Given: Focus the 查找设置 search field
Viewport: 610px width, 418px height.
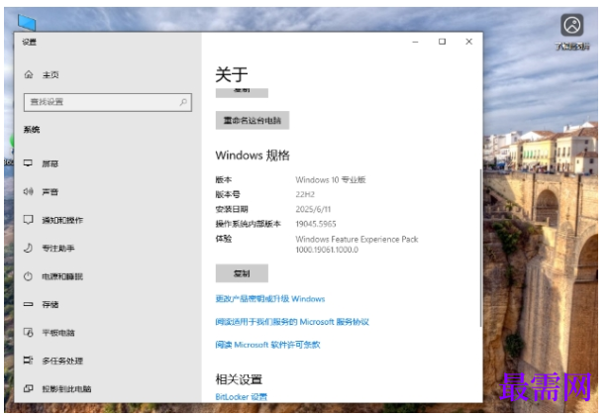Looking at the screenshot, I should tap(108, 102).
